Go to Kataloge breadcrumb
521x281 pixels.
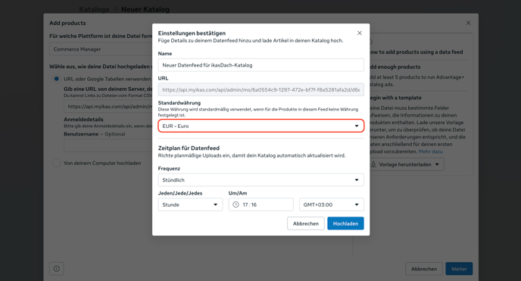click(95, 9)
